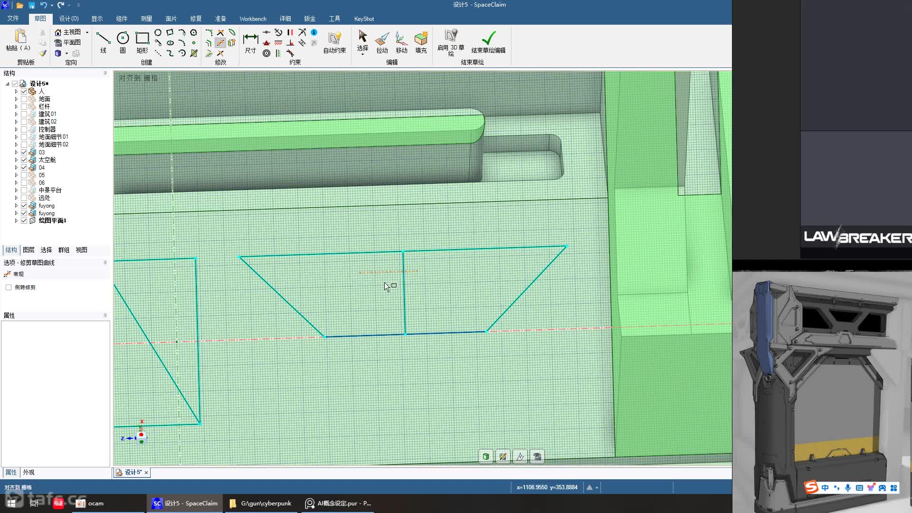Image resolution: width=912 pixels, height=513 pixels.
Task: Click the format painter brush icon
Action: coord(43,53)
